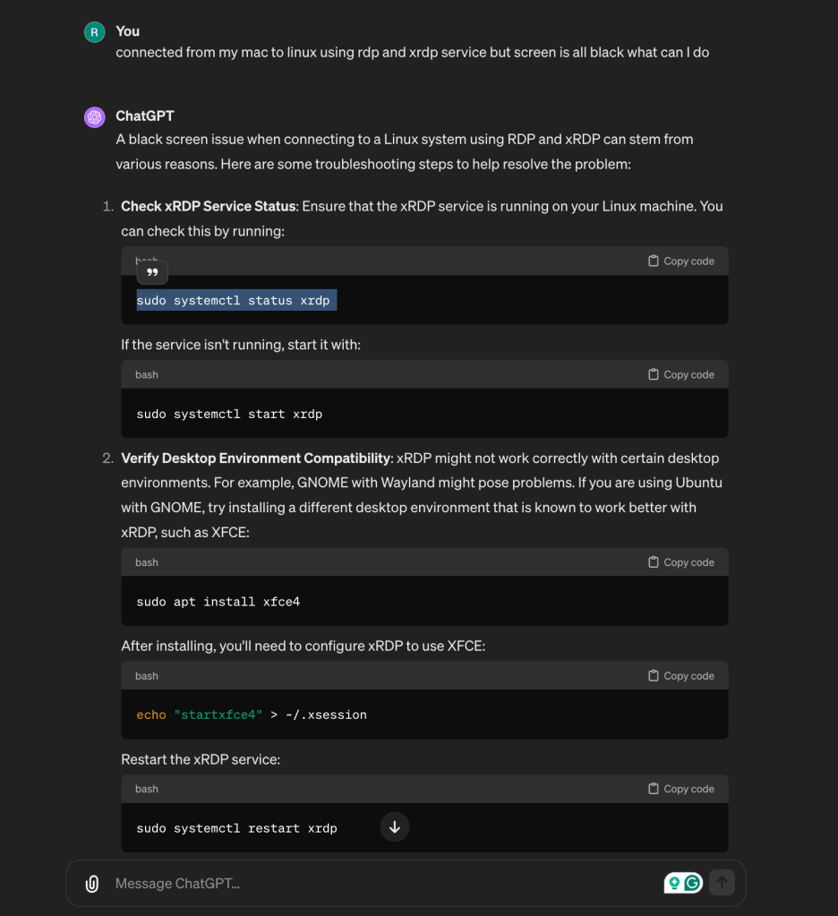Click the green lightbulb extension icon
The image size is (838, 916).
tap(674, 883)
